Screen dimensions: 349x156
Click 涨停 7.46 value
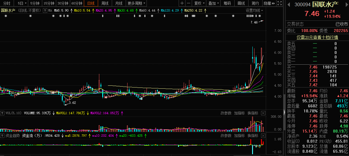313,126
